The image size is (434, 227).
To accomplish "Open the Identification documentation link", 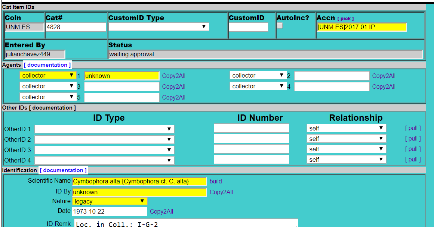I will (x=63, y=170).
